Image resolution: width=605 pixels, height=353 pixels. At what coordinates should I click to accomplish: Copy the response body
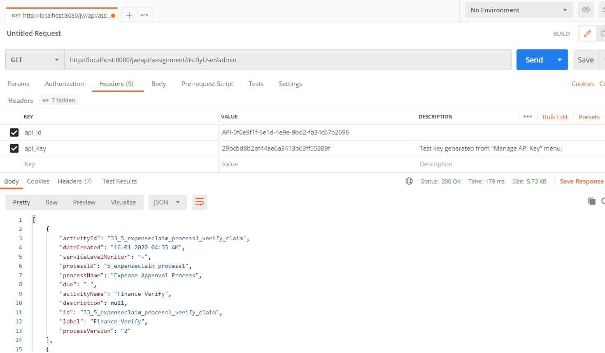coord(591,201)
